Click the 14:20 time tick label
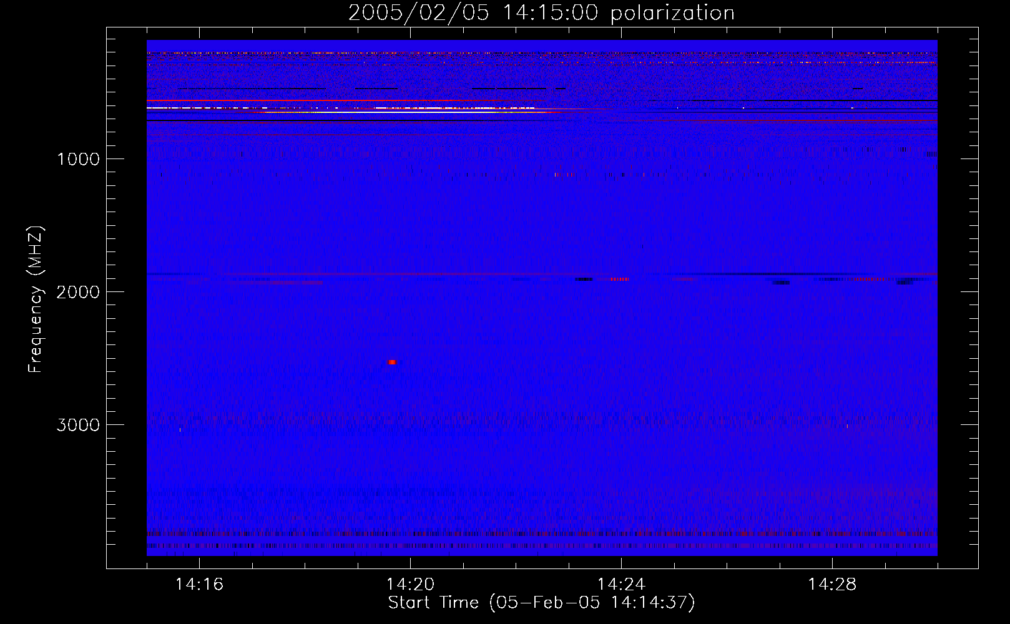Viewport: 1010px width, 624px height. point(410,585)
